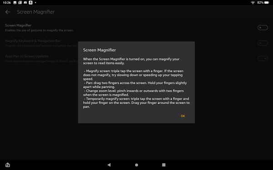
Task: Tap the OK button in the dialog
Action: point(183,116)
